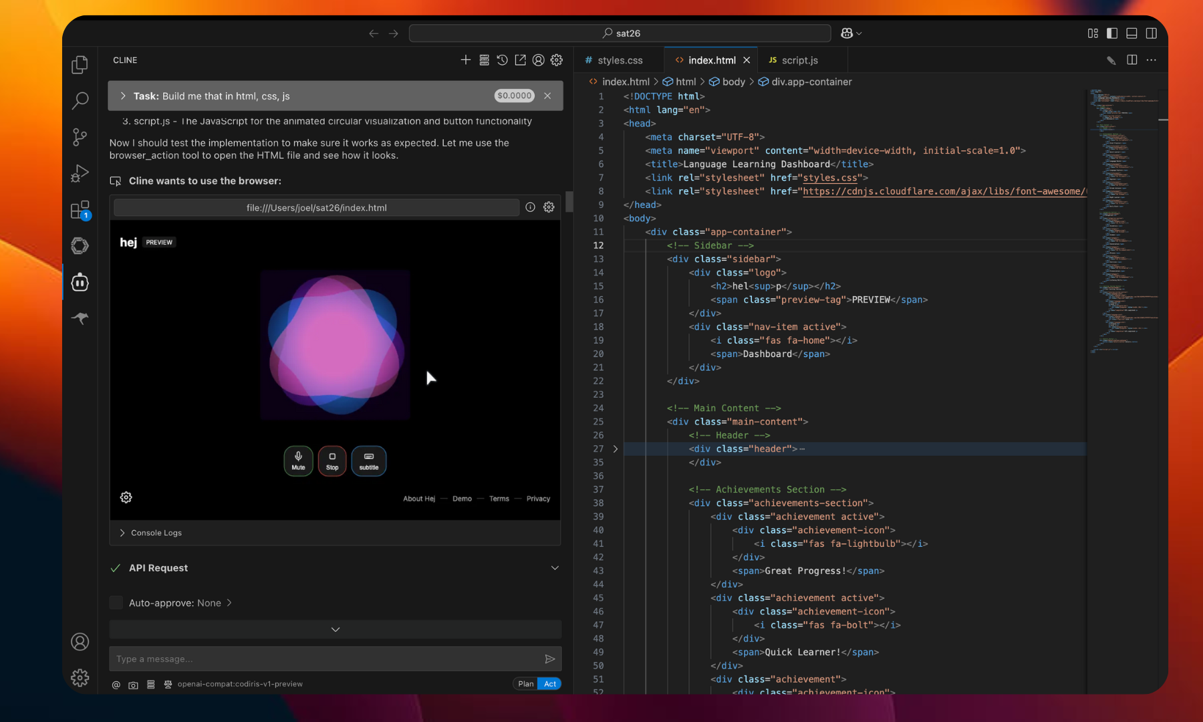Switch to the script.js tab
Image resolution: width=1203 pixels, height=722 pixels.
point(799,60)
